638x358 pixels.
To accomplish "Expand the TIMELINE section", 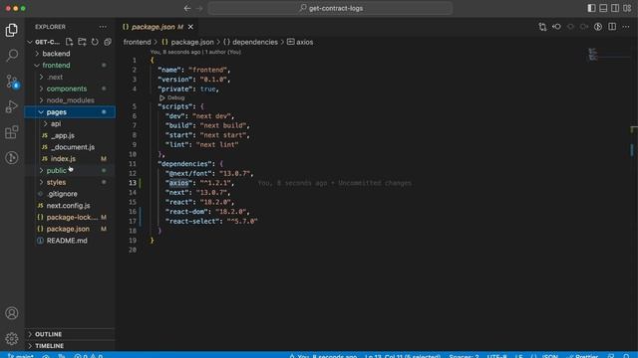I will pyautogui.click(x=70, y=346).
